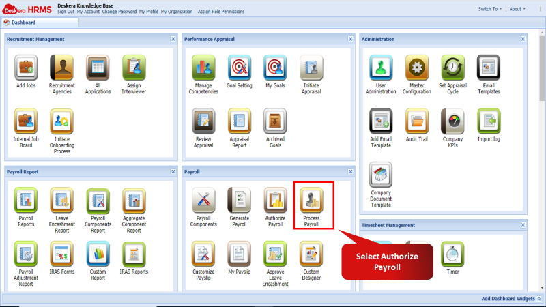Open the Internal Job Board
The height and width of the screenshot is (307, 546).
click(26, 121)
